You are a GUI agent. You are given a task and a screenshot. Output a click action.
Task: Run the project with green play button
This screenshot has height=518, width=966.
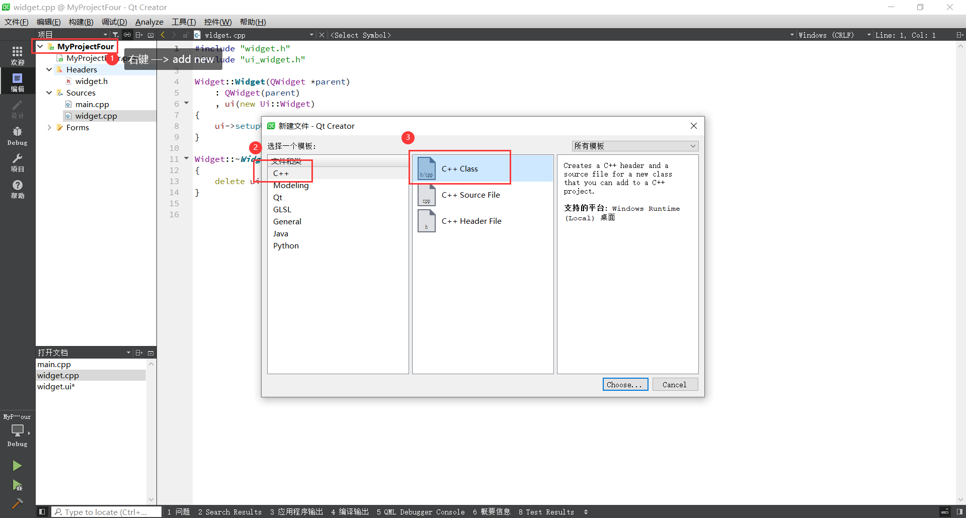(x=17, y=466)
